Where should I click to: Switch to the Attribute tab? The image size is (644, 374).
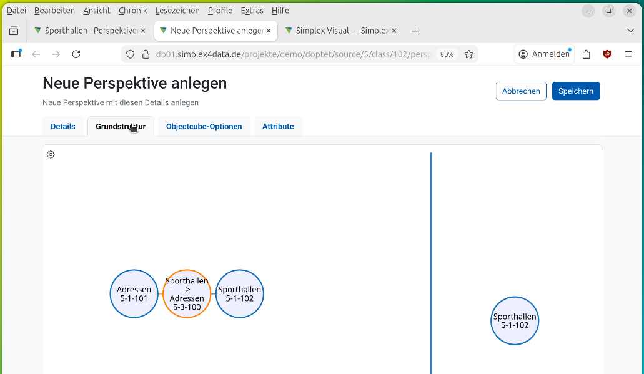278,127
